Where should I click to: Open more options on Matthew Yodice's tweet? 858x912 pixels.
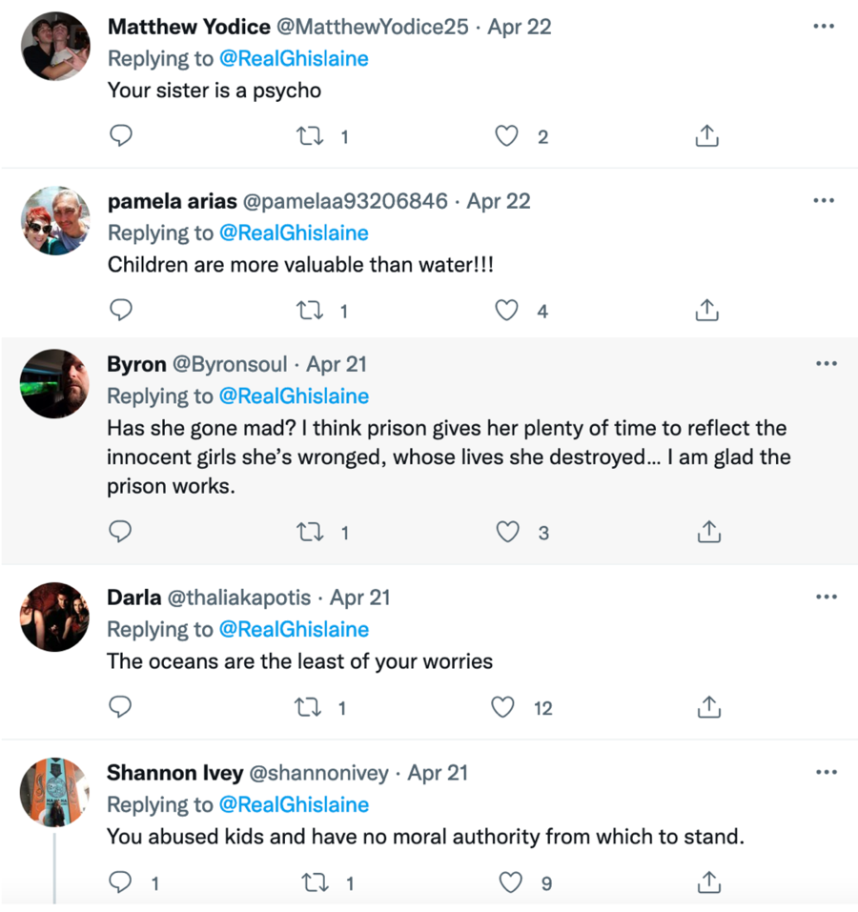tap(824, 27)
